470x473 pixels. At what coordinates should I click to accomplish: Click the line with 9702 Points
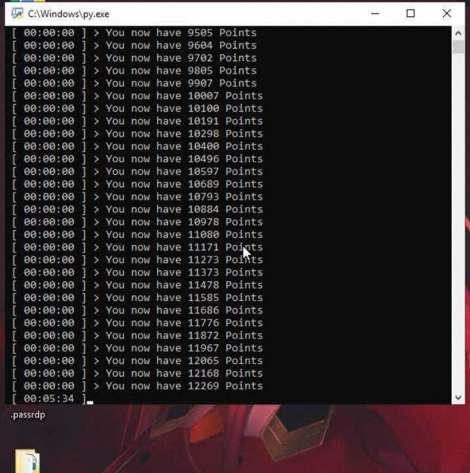tap(134, 58)
